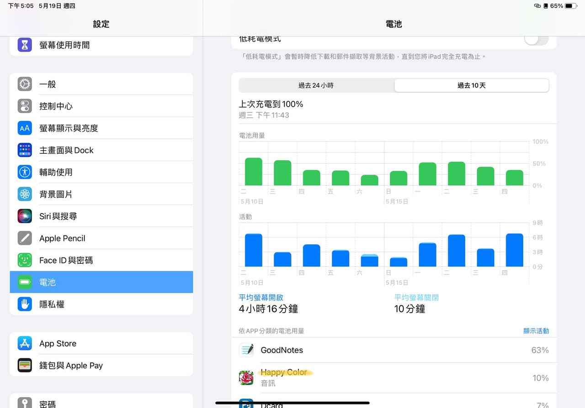Tap the Home Screen & Dock grid icon
This screenshot has height=408, width=585.
pyautogui.click(x=25, y=150)
